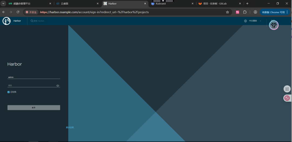Click the browser forward arrow
Screen dimensions: 292x142
[x=11, y=12]
